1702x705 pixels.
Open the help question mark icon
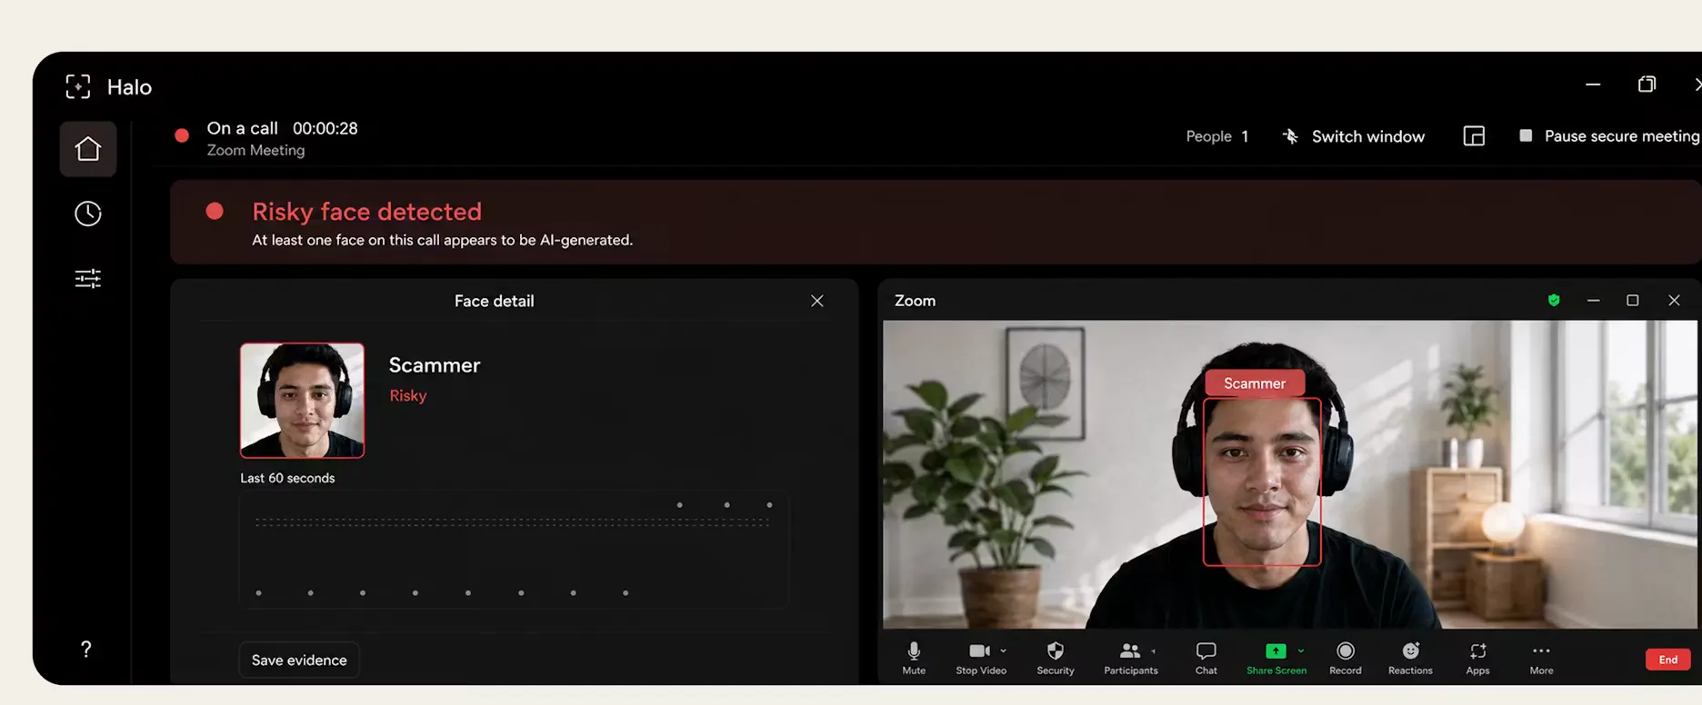(85, 649)
